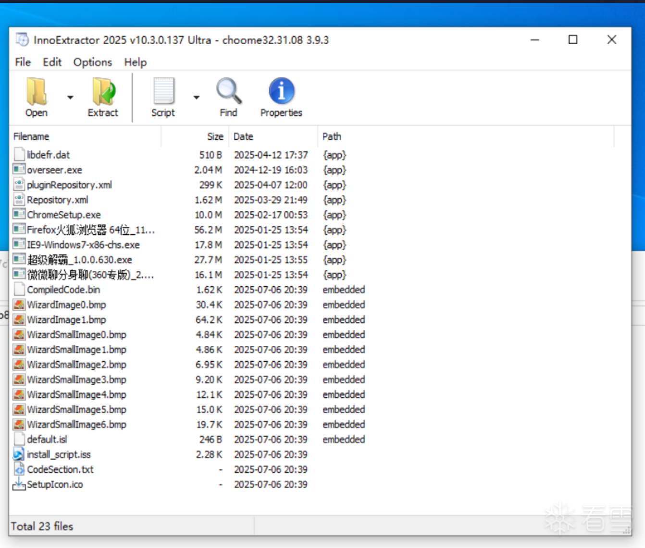This screenshot has width=645, height=548.
Task: Select the WizardSmallImage0.bmp file icon
Action: coord(19,334)
